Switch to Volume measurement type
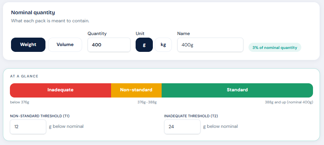Viewport: 324px width, 145px height. pyautogui.click(x=65, y=45)
